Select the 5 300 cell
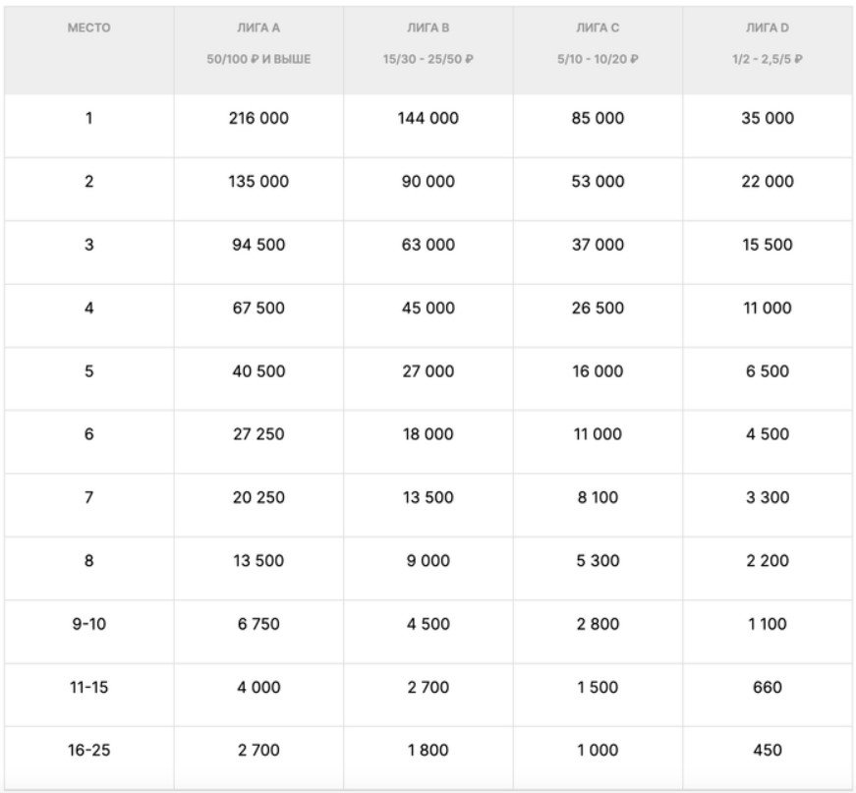 [598, 561]
